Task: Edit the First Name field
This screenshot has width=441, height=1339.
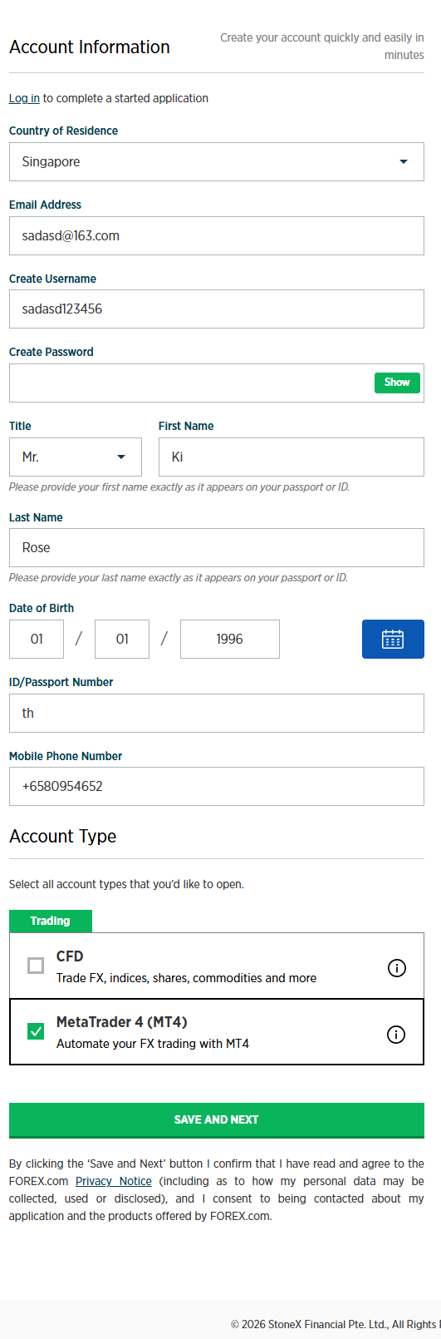Action: pyautogui.click(x=292, y=457)
